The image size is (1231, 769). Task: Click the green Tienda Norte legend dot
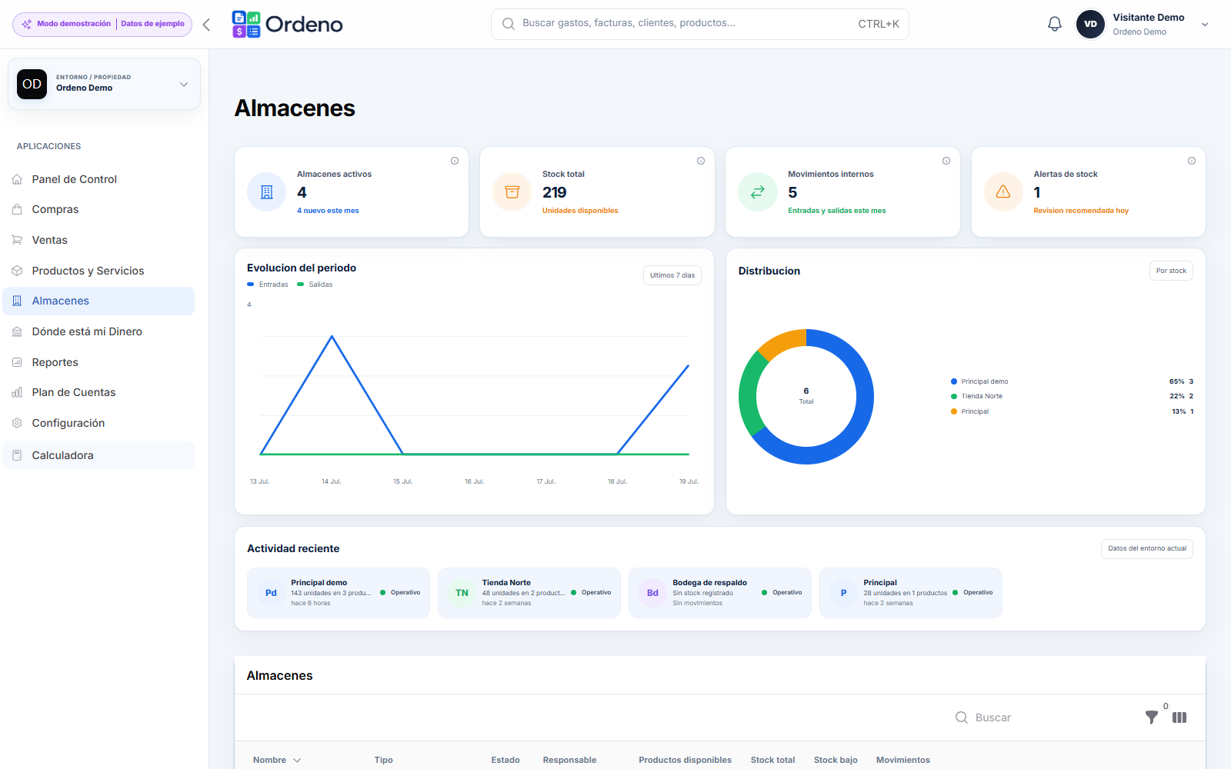954,396
